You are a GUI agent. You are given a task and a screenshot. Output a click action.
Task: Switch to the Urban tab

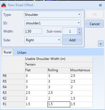(x=22, y=53)
